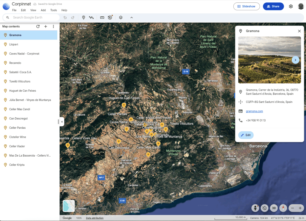This screenshot has width=306, height=221.
Task: Open the map layers icon
Action: 121,18
